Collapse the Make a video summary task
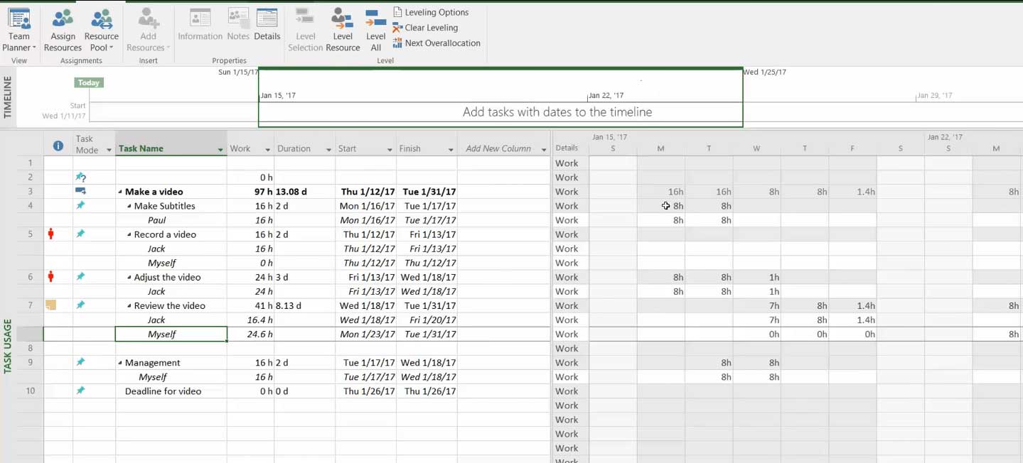Viewport: 1023px width, 463px height. [120, 192]
